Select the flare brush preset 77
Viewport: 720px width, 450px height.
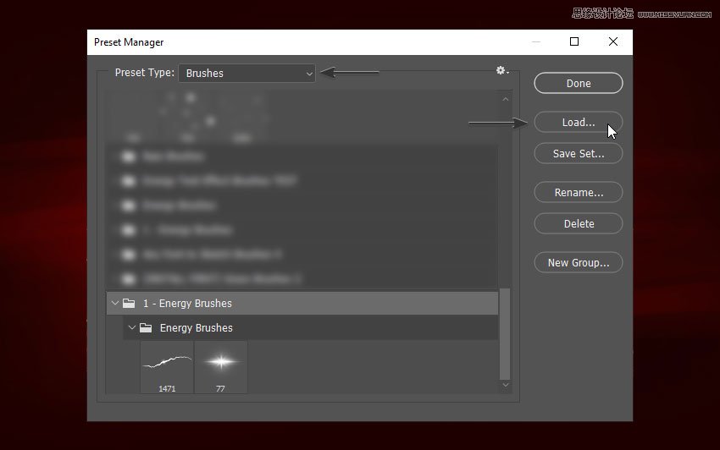[221, 367]
